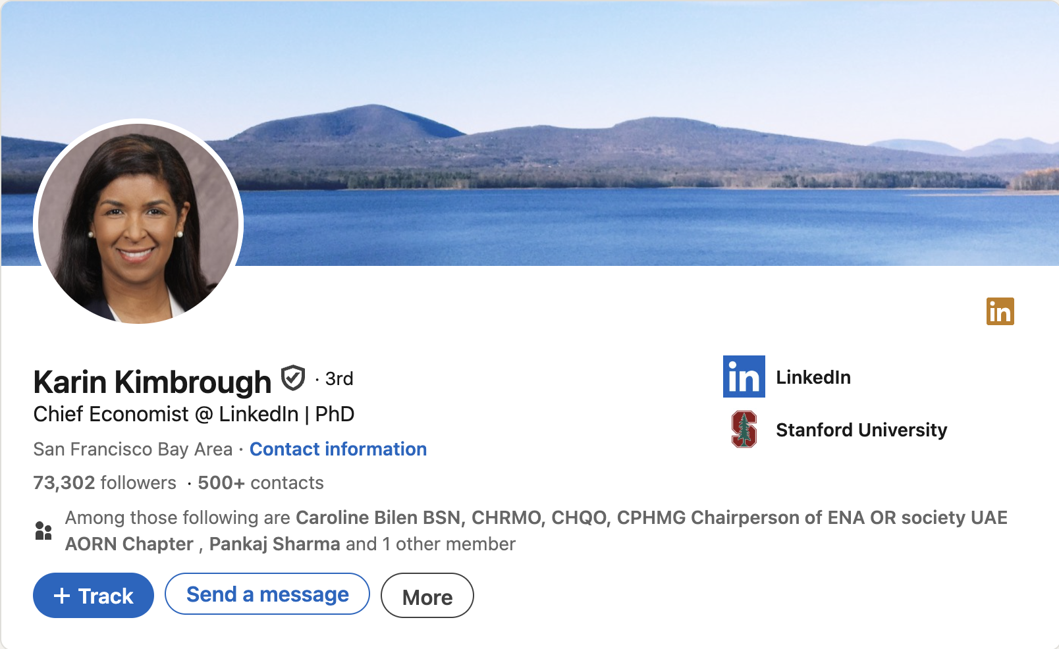1059x649 pixels.
Task: Click the plus icon on Track button
Action: click(62, 596)
